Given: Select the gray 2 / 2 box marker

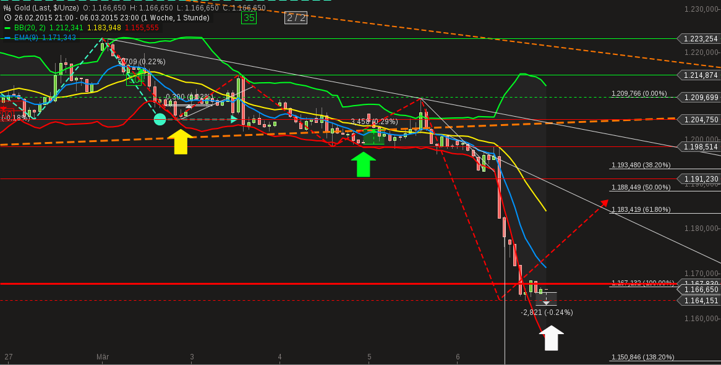Looking at the screenshot, I should click(x=296, y=17).
